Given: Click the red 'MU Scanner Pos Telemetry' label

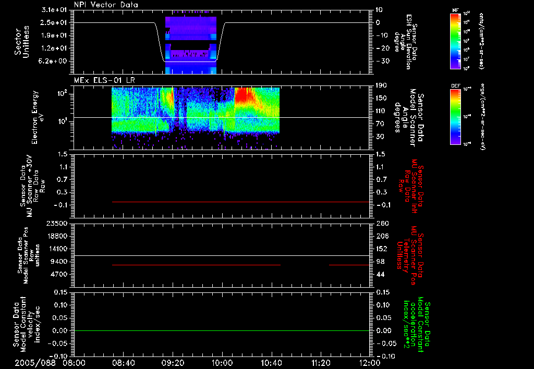Looking at the screenshot, I should (x=410, y=255).
